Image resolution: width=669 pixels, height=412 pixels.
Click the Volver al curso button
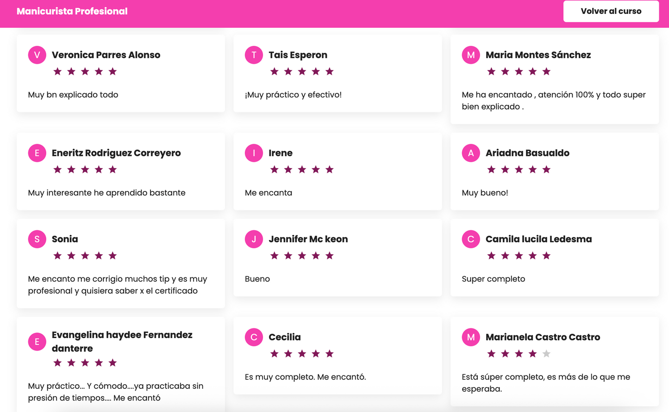pos(611,11)
